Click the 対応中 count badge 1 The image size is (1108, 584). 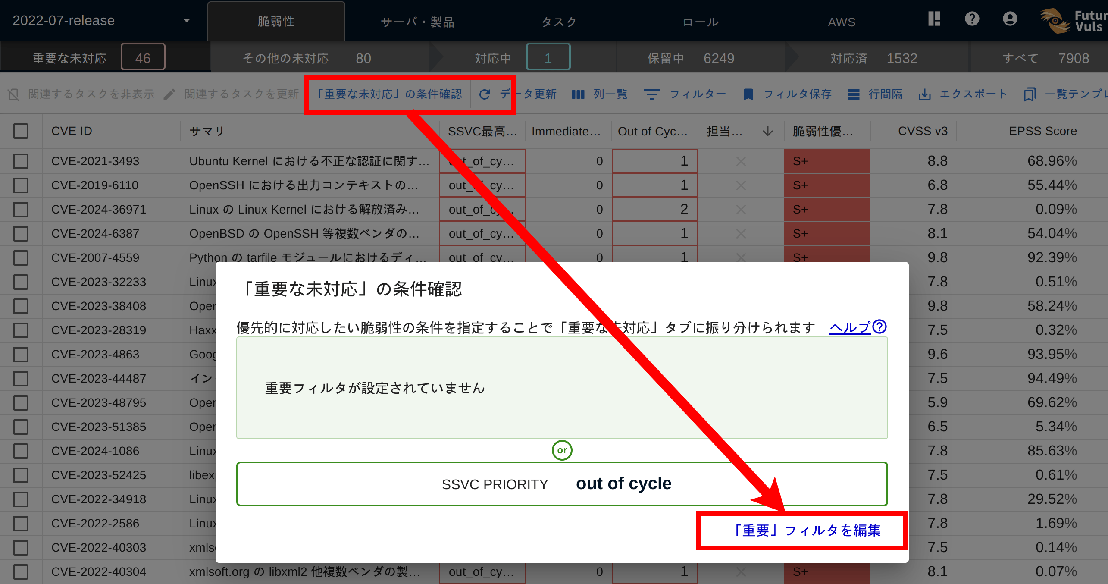click(x=548, y=57)
